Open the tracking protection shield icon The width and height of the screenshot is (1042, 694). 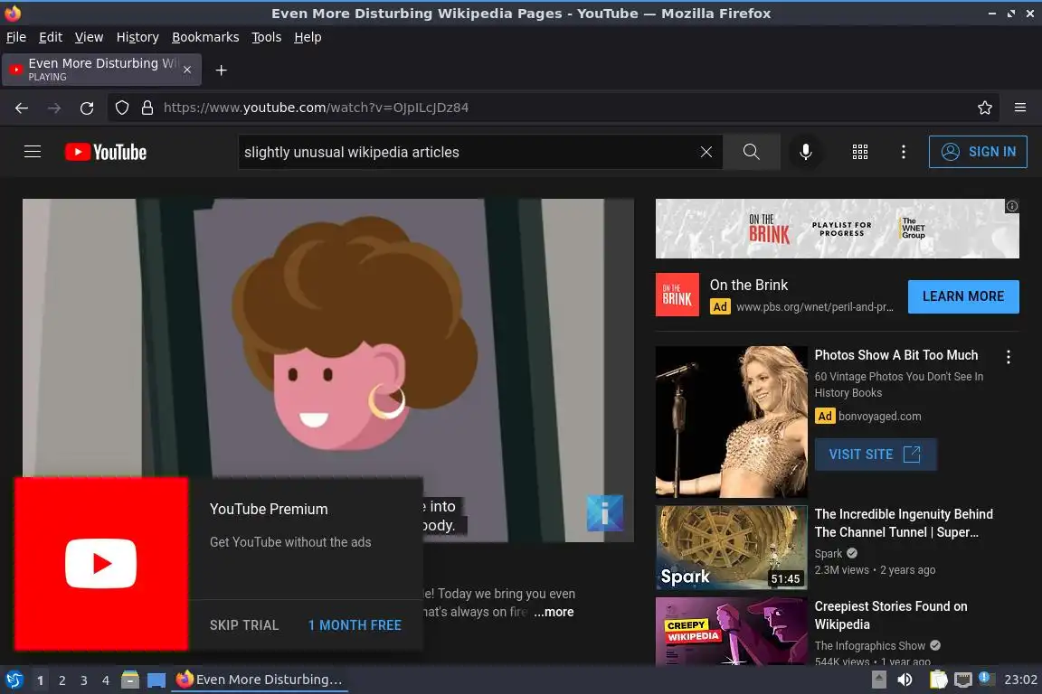[121, 108]
